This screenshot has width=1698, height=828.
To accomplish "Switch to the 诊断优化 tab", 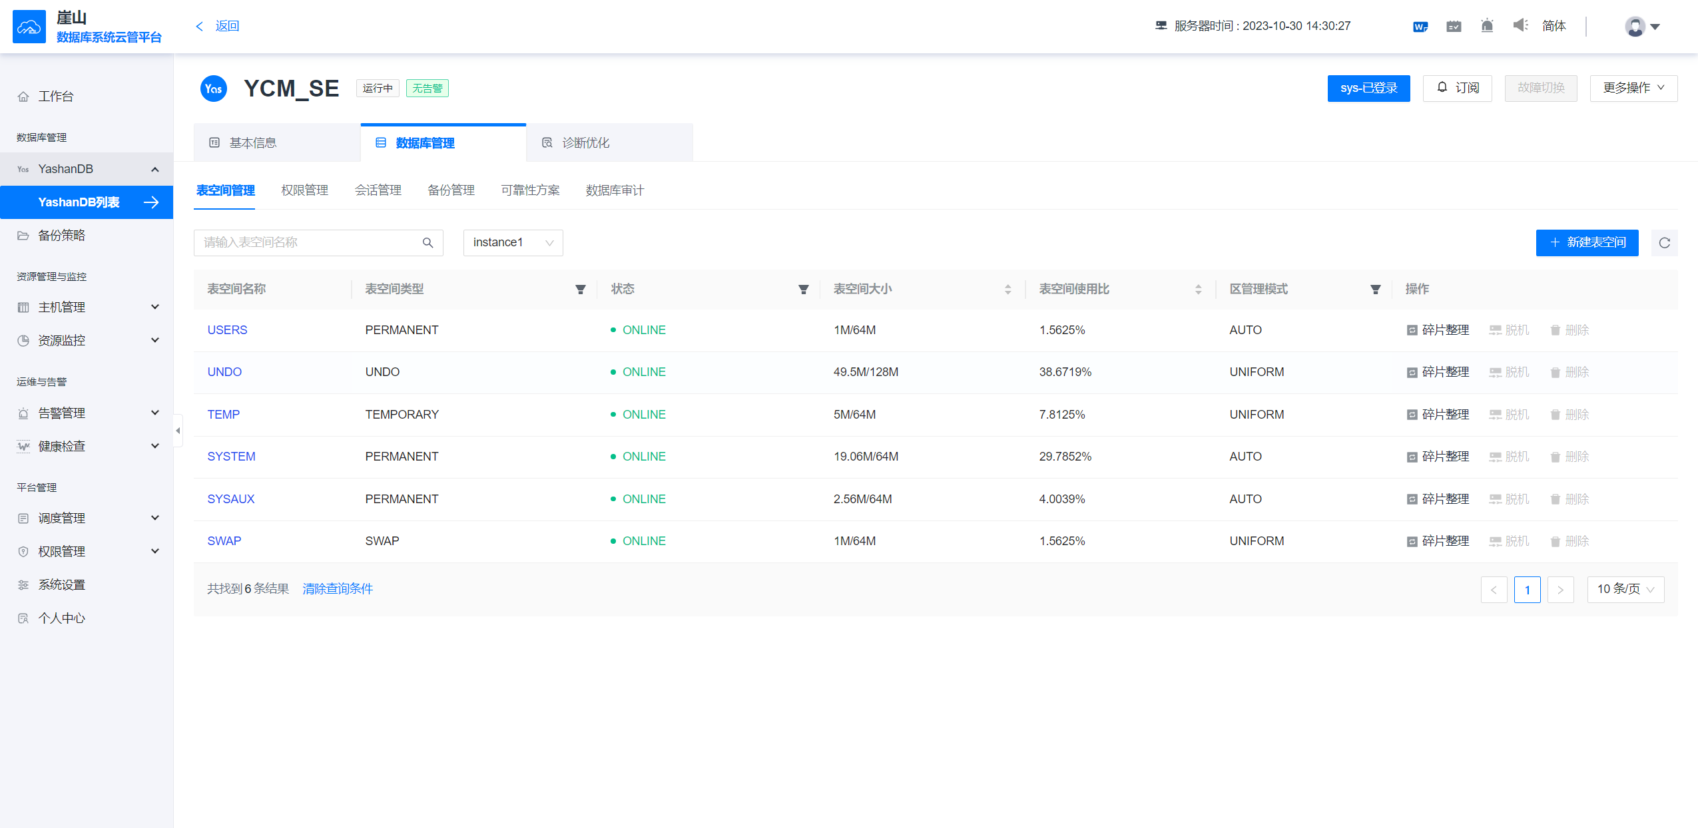I will click(x=585, y=143).
